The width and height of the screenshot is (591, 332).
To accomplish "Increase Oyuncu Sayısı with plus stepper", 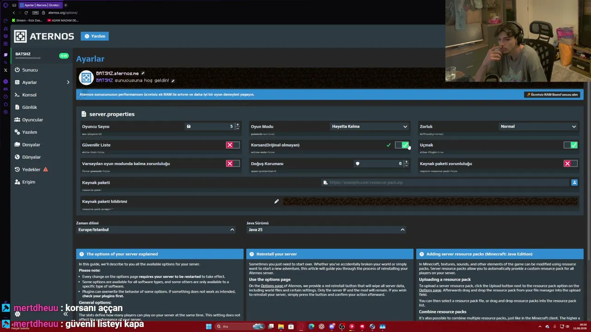I will tap(237, 125).
